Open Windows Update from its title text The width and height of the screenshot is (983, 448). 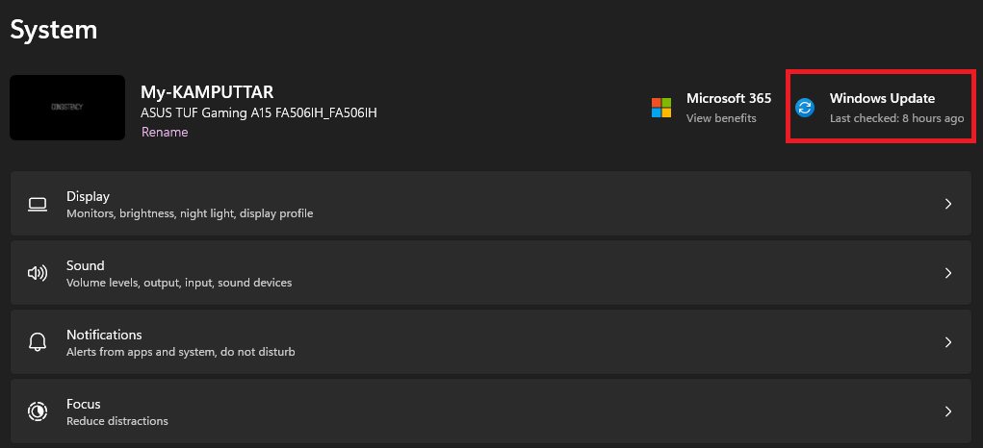tap(882, 98)
